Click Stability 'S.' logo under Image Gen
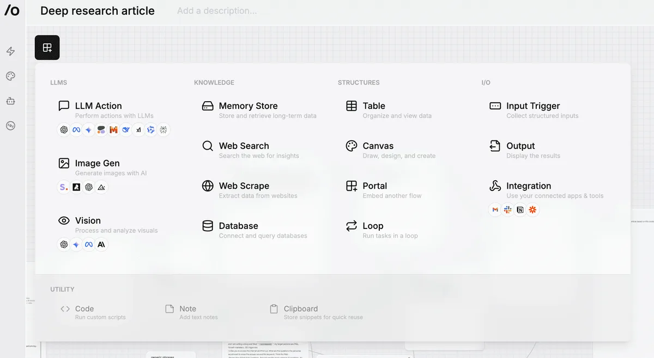The width and height of the screenshot is (654, 358). (x=64, y=187)
